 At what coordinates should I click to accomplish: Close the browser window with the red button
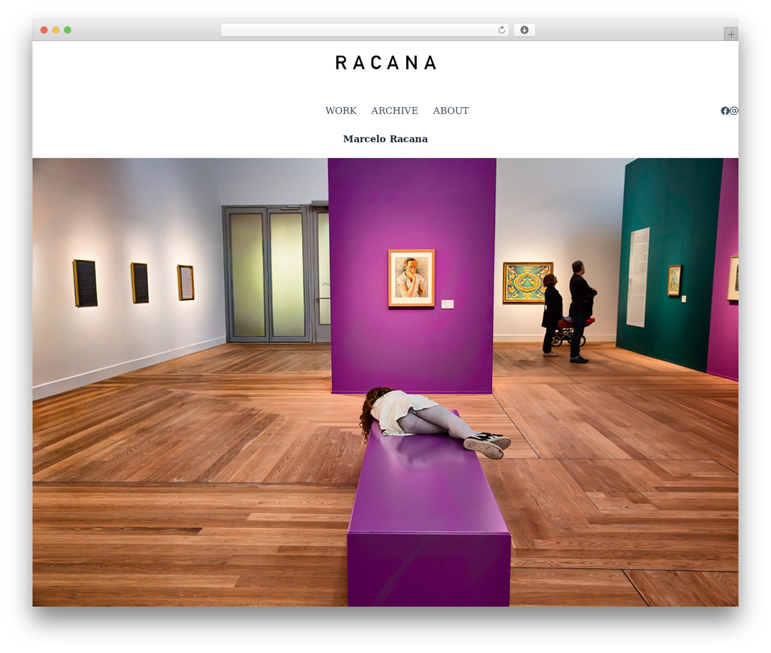pos(44,30)
